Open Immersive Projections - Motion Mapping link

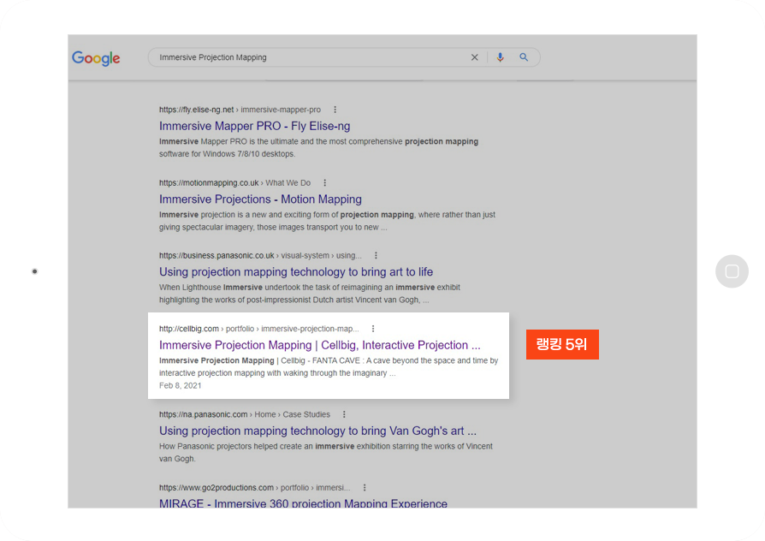(x=260, y=199)
